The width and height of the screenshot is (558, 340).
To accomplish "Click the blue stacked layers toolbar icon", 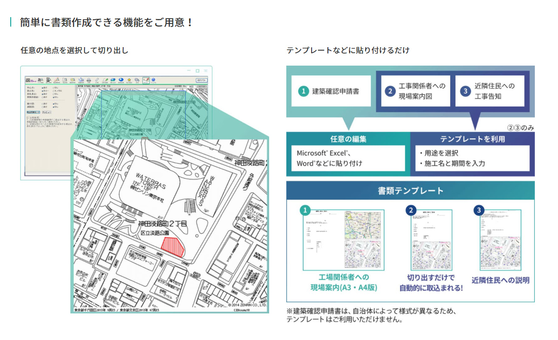I will (113, 80).
